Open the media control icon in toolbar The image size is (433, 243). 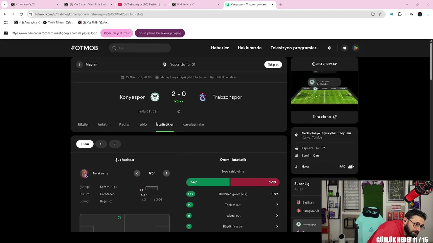pos(412,14)
